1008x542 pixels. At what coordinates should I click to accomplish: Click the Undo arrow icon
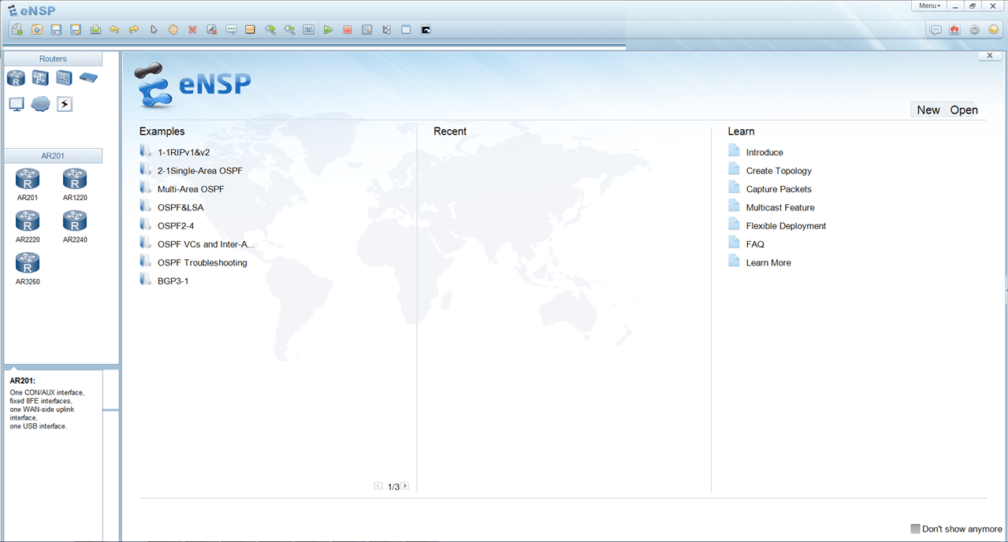click(x=114, y=30)
